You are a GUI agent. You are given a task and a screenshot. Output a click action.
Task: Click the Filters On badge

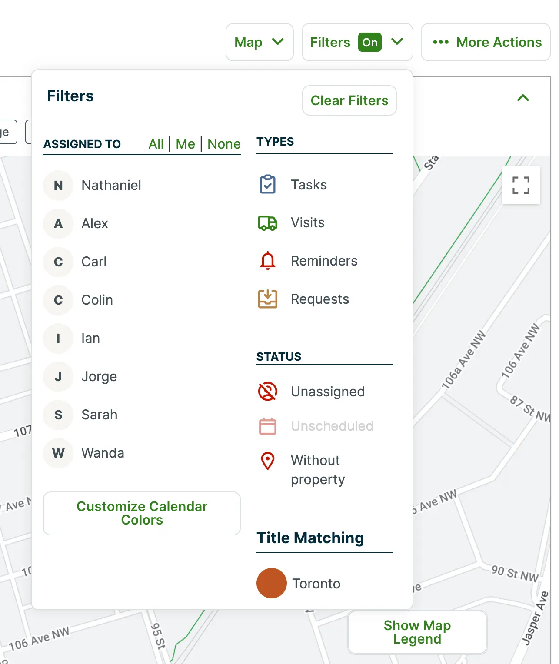[x=370, y=42]
